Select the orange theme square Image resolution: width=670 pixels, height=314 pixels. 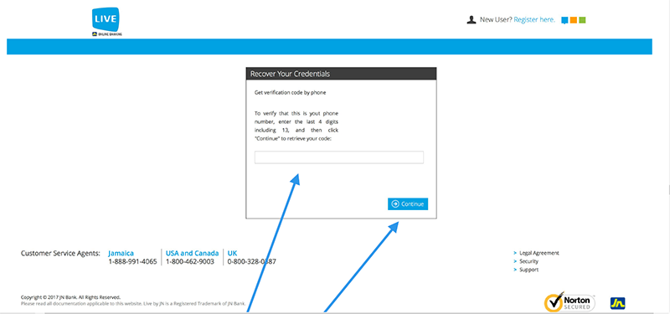[574, 19]
